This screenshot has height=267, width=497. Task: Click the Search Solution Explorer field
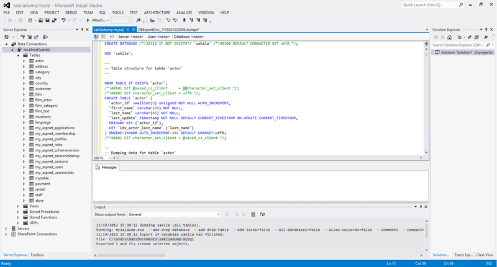point(458,45)
